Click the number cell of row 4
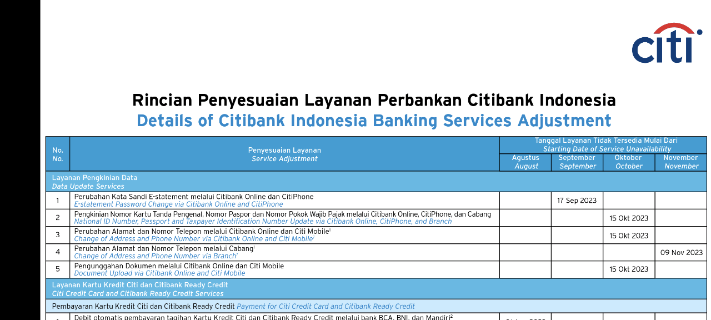Image resolution: width=711 pixels, height=320 pixels. click(x=58, y=252)
